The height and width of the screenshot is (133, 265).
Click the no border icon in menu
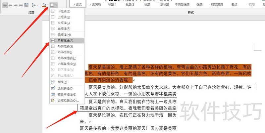(53, 35)
